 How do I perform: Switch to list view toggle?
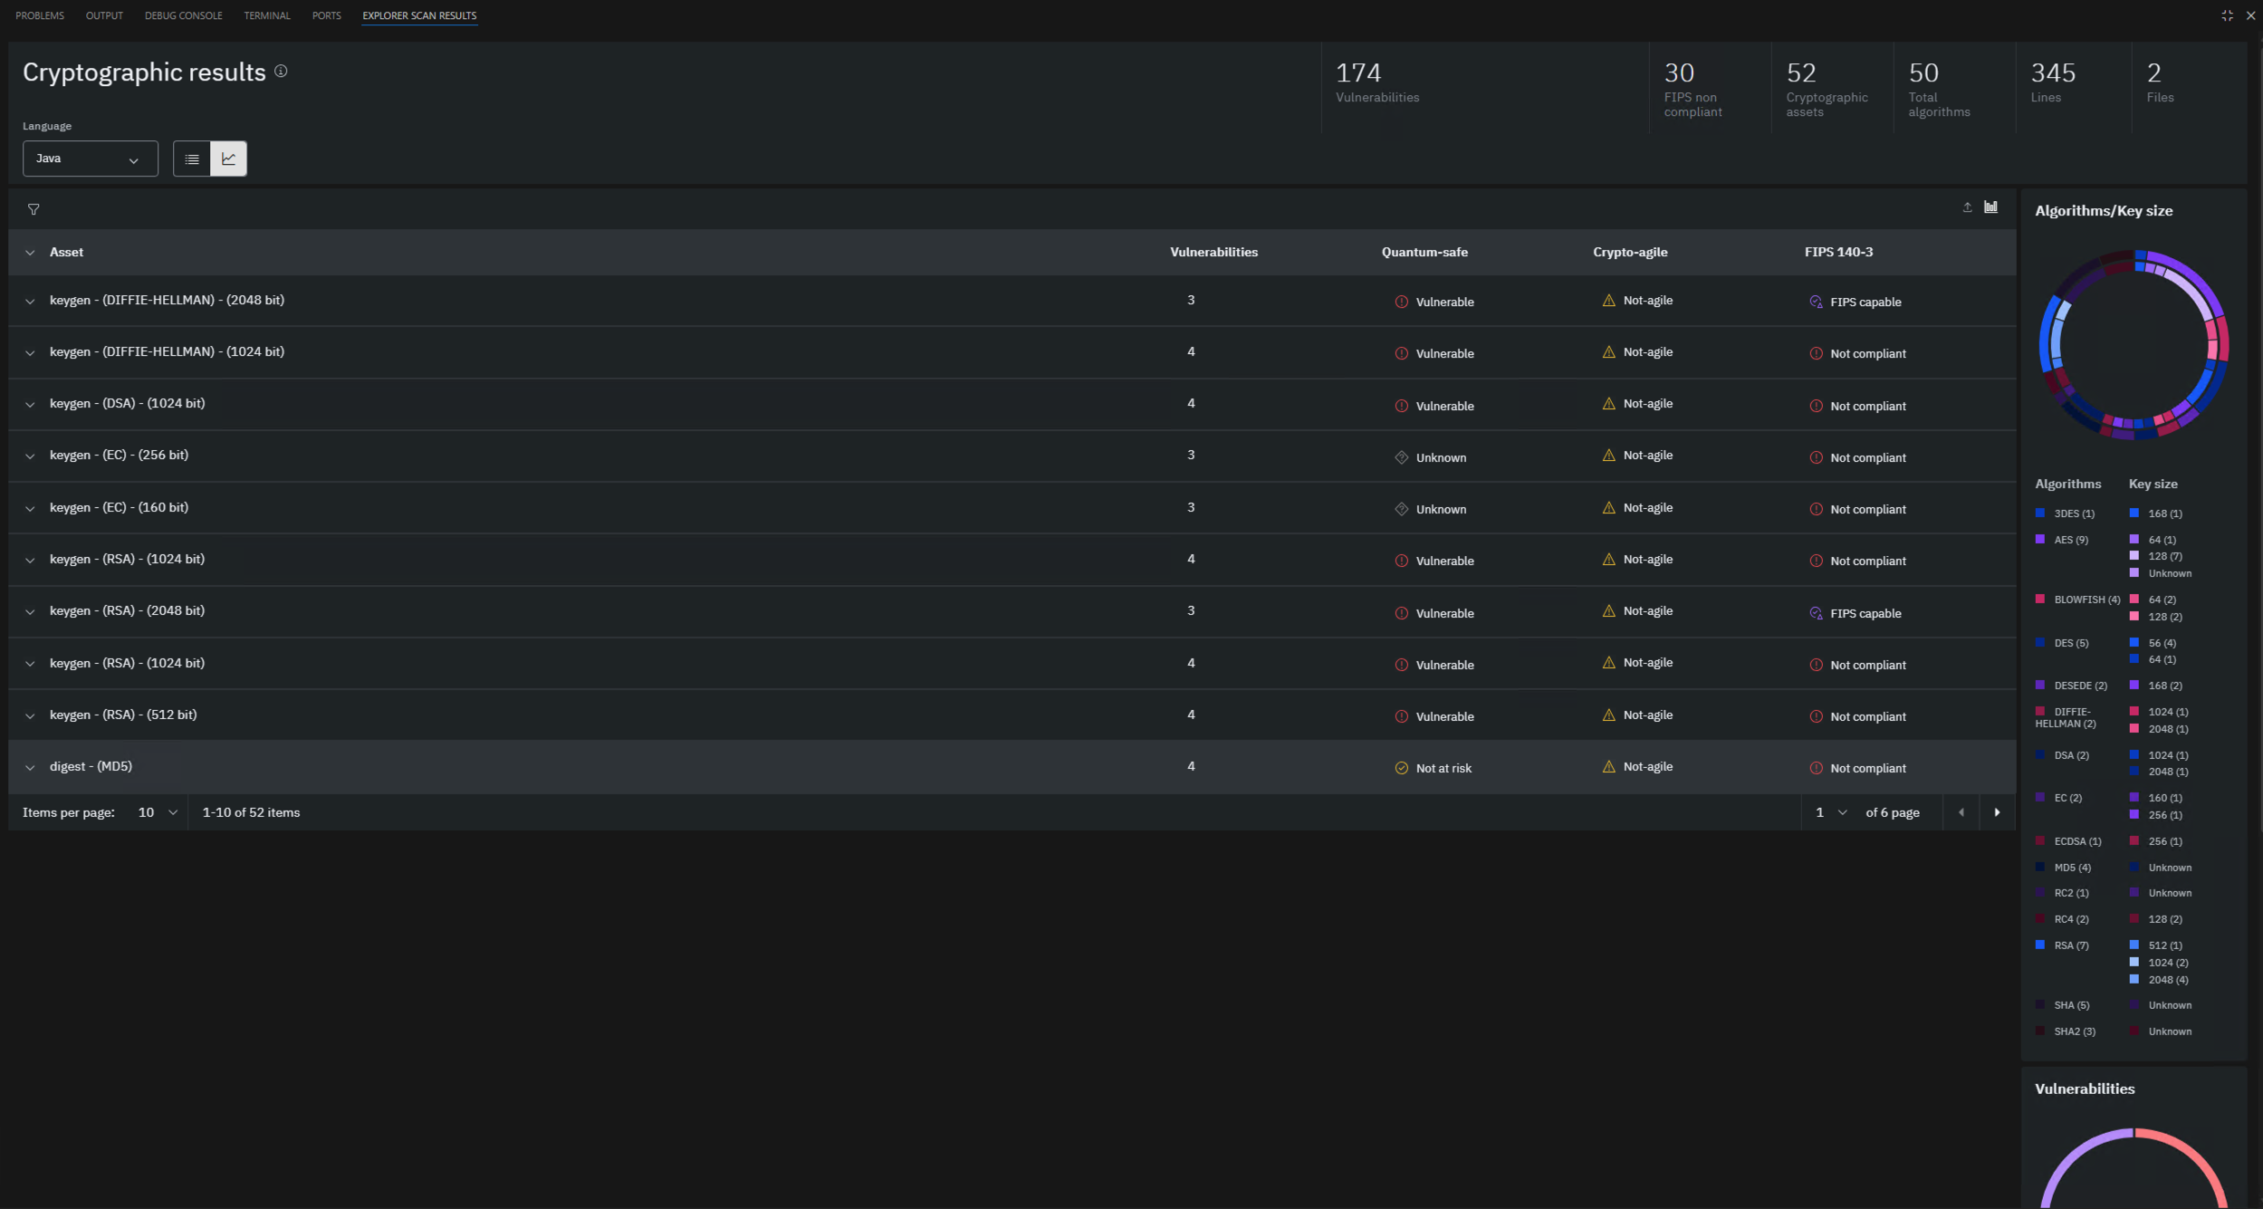[192, 158]
